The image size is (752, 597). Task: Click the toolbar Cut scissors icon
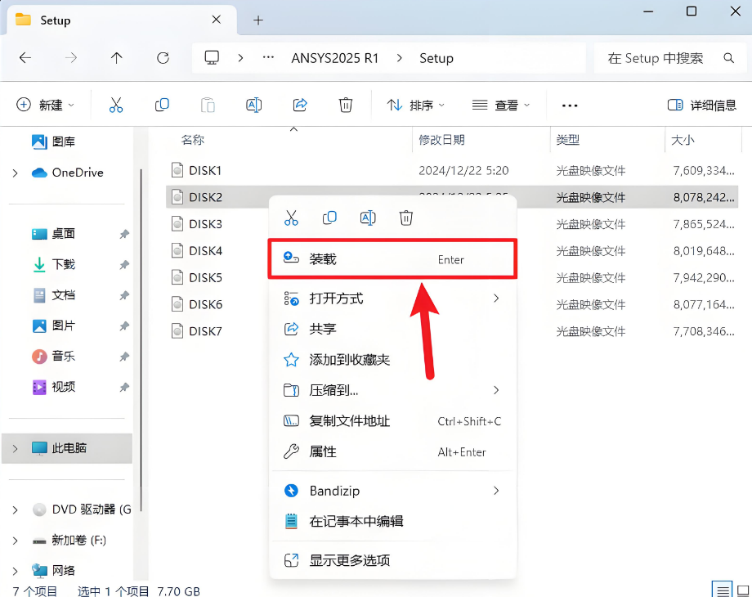point(116,105)
